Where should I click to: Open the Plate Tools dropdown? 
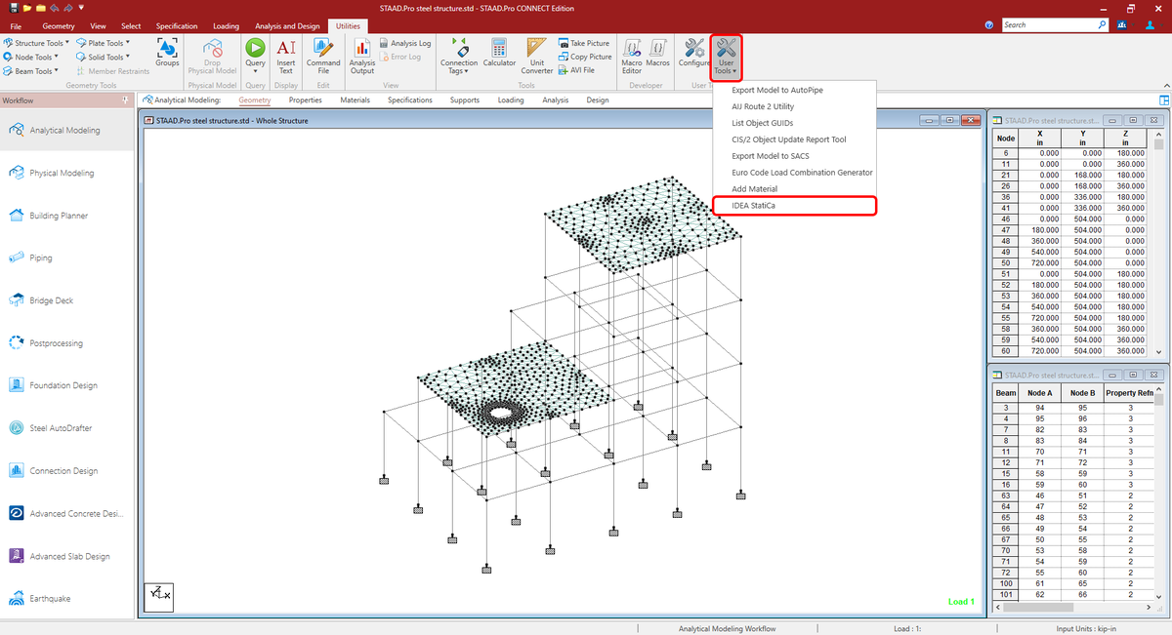tap(103, 42)
